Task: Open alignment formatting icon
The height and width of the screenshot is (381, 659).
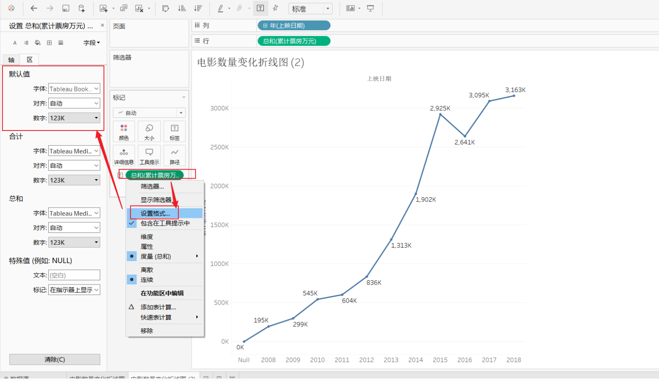Action: pos(26,43)
